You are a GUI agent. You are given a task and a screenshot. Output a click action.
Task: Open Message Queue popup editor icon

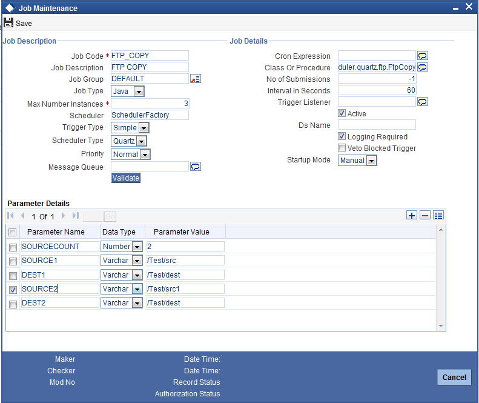pyautogui.click(x=196, y=167)
